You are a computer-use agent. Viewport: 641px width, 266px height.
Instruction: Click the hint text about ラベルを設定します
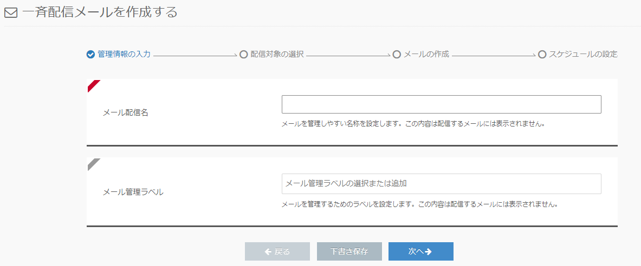(x=420, y=204)
